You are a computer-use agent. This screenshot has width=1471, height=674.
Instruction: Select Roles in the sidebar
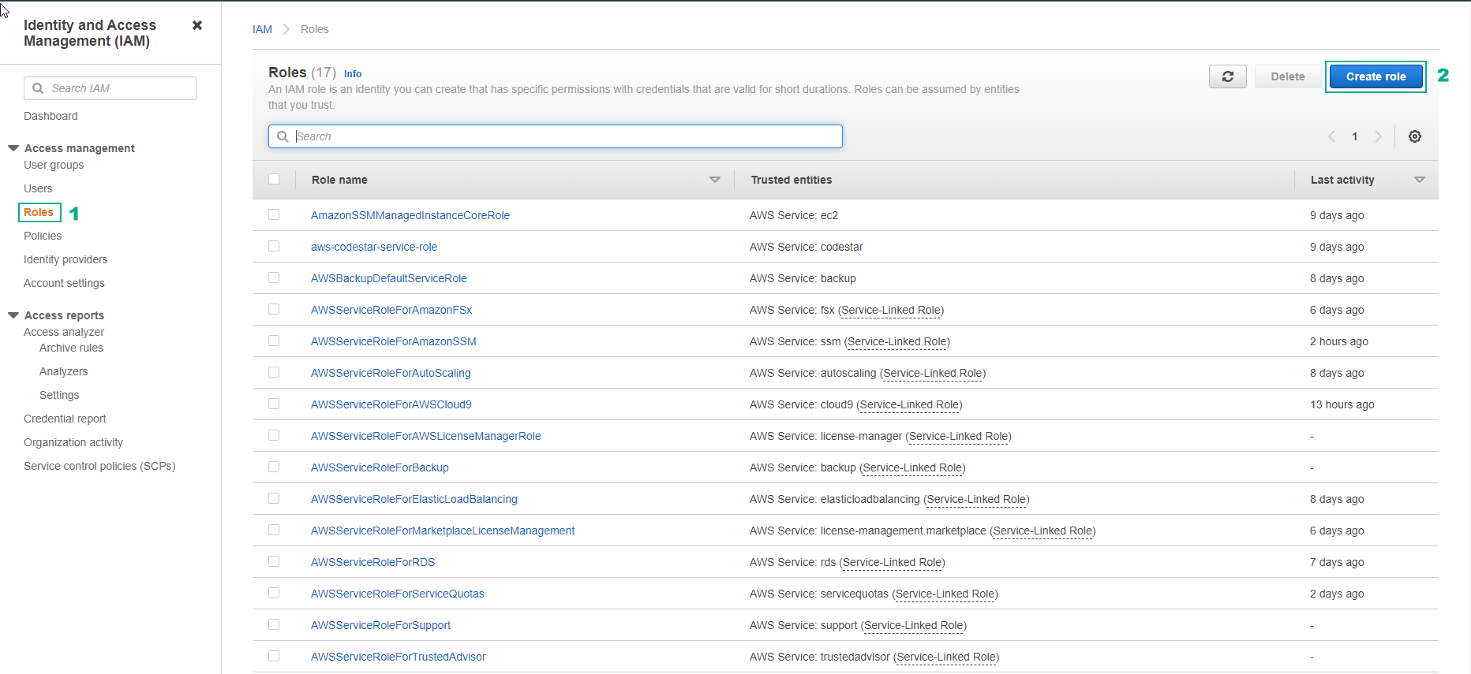39,212
